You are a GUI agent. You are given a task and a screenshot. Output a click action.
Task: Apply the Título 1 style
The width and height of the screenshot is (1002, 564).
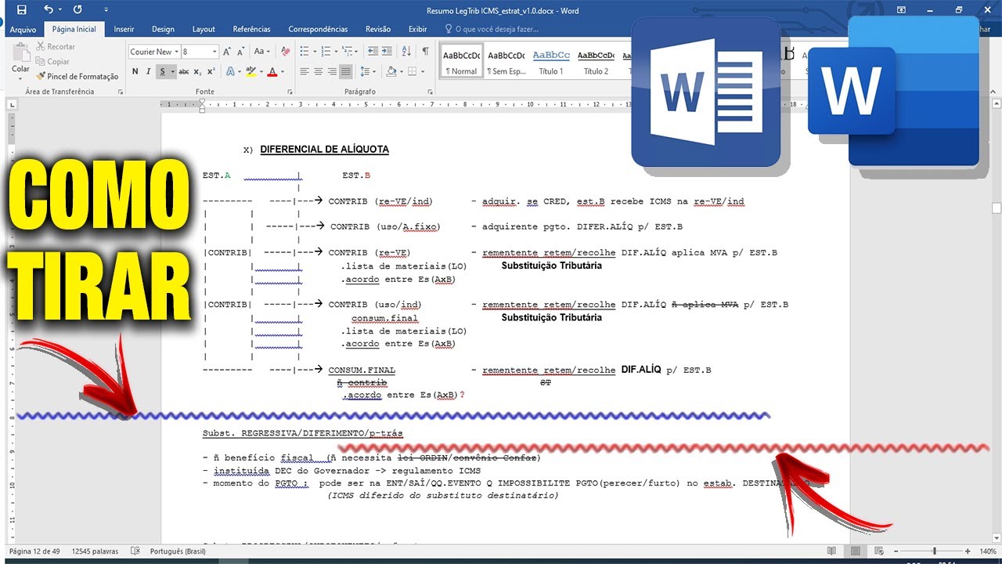[x=551, y=62]
